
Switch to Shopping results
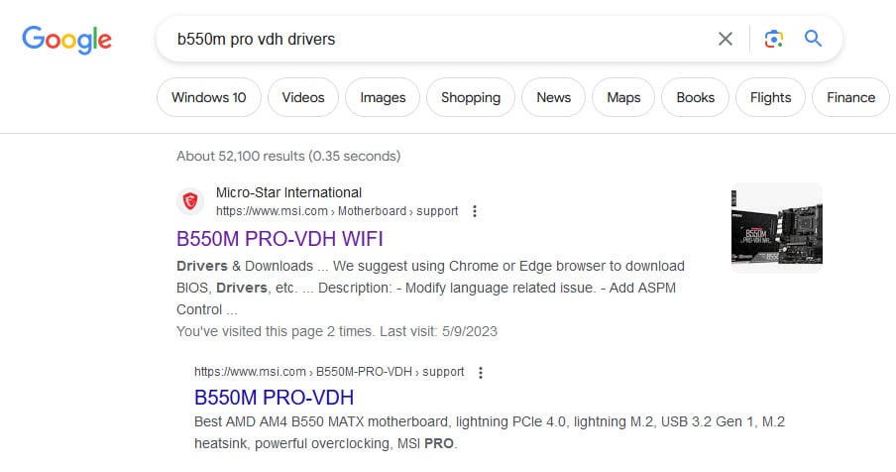471,97
